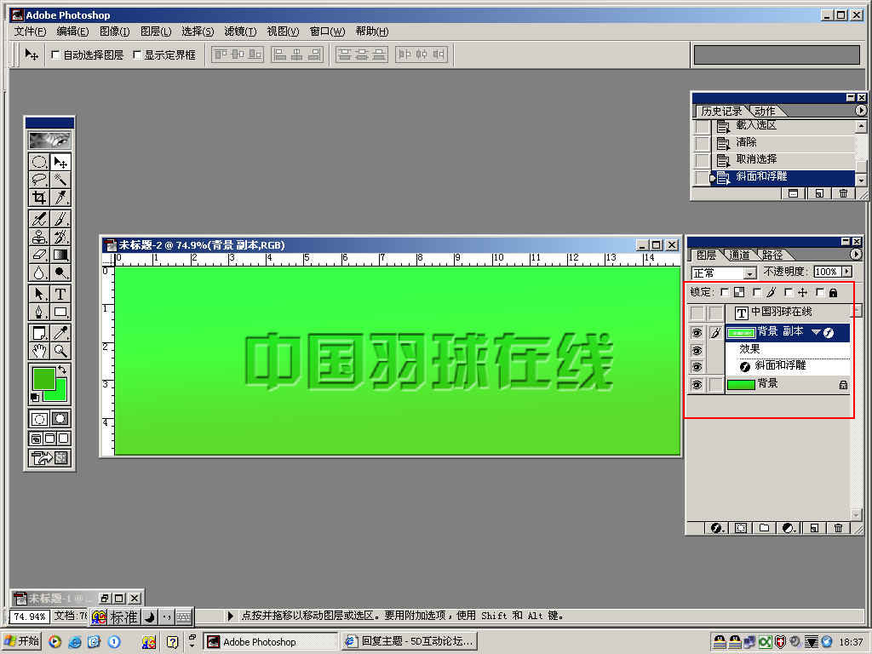
Task: Collapse effects list on 背景 副本 layer
Action: coord(816,332)
